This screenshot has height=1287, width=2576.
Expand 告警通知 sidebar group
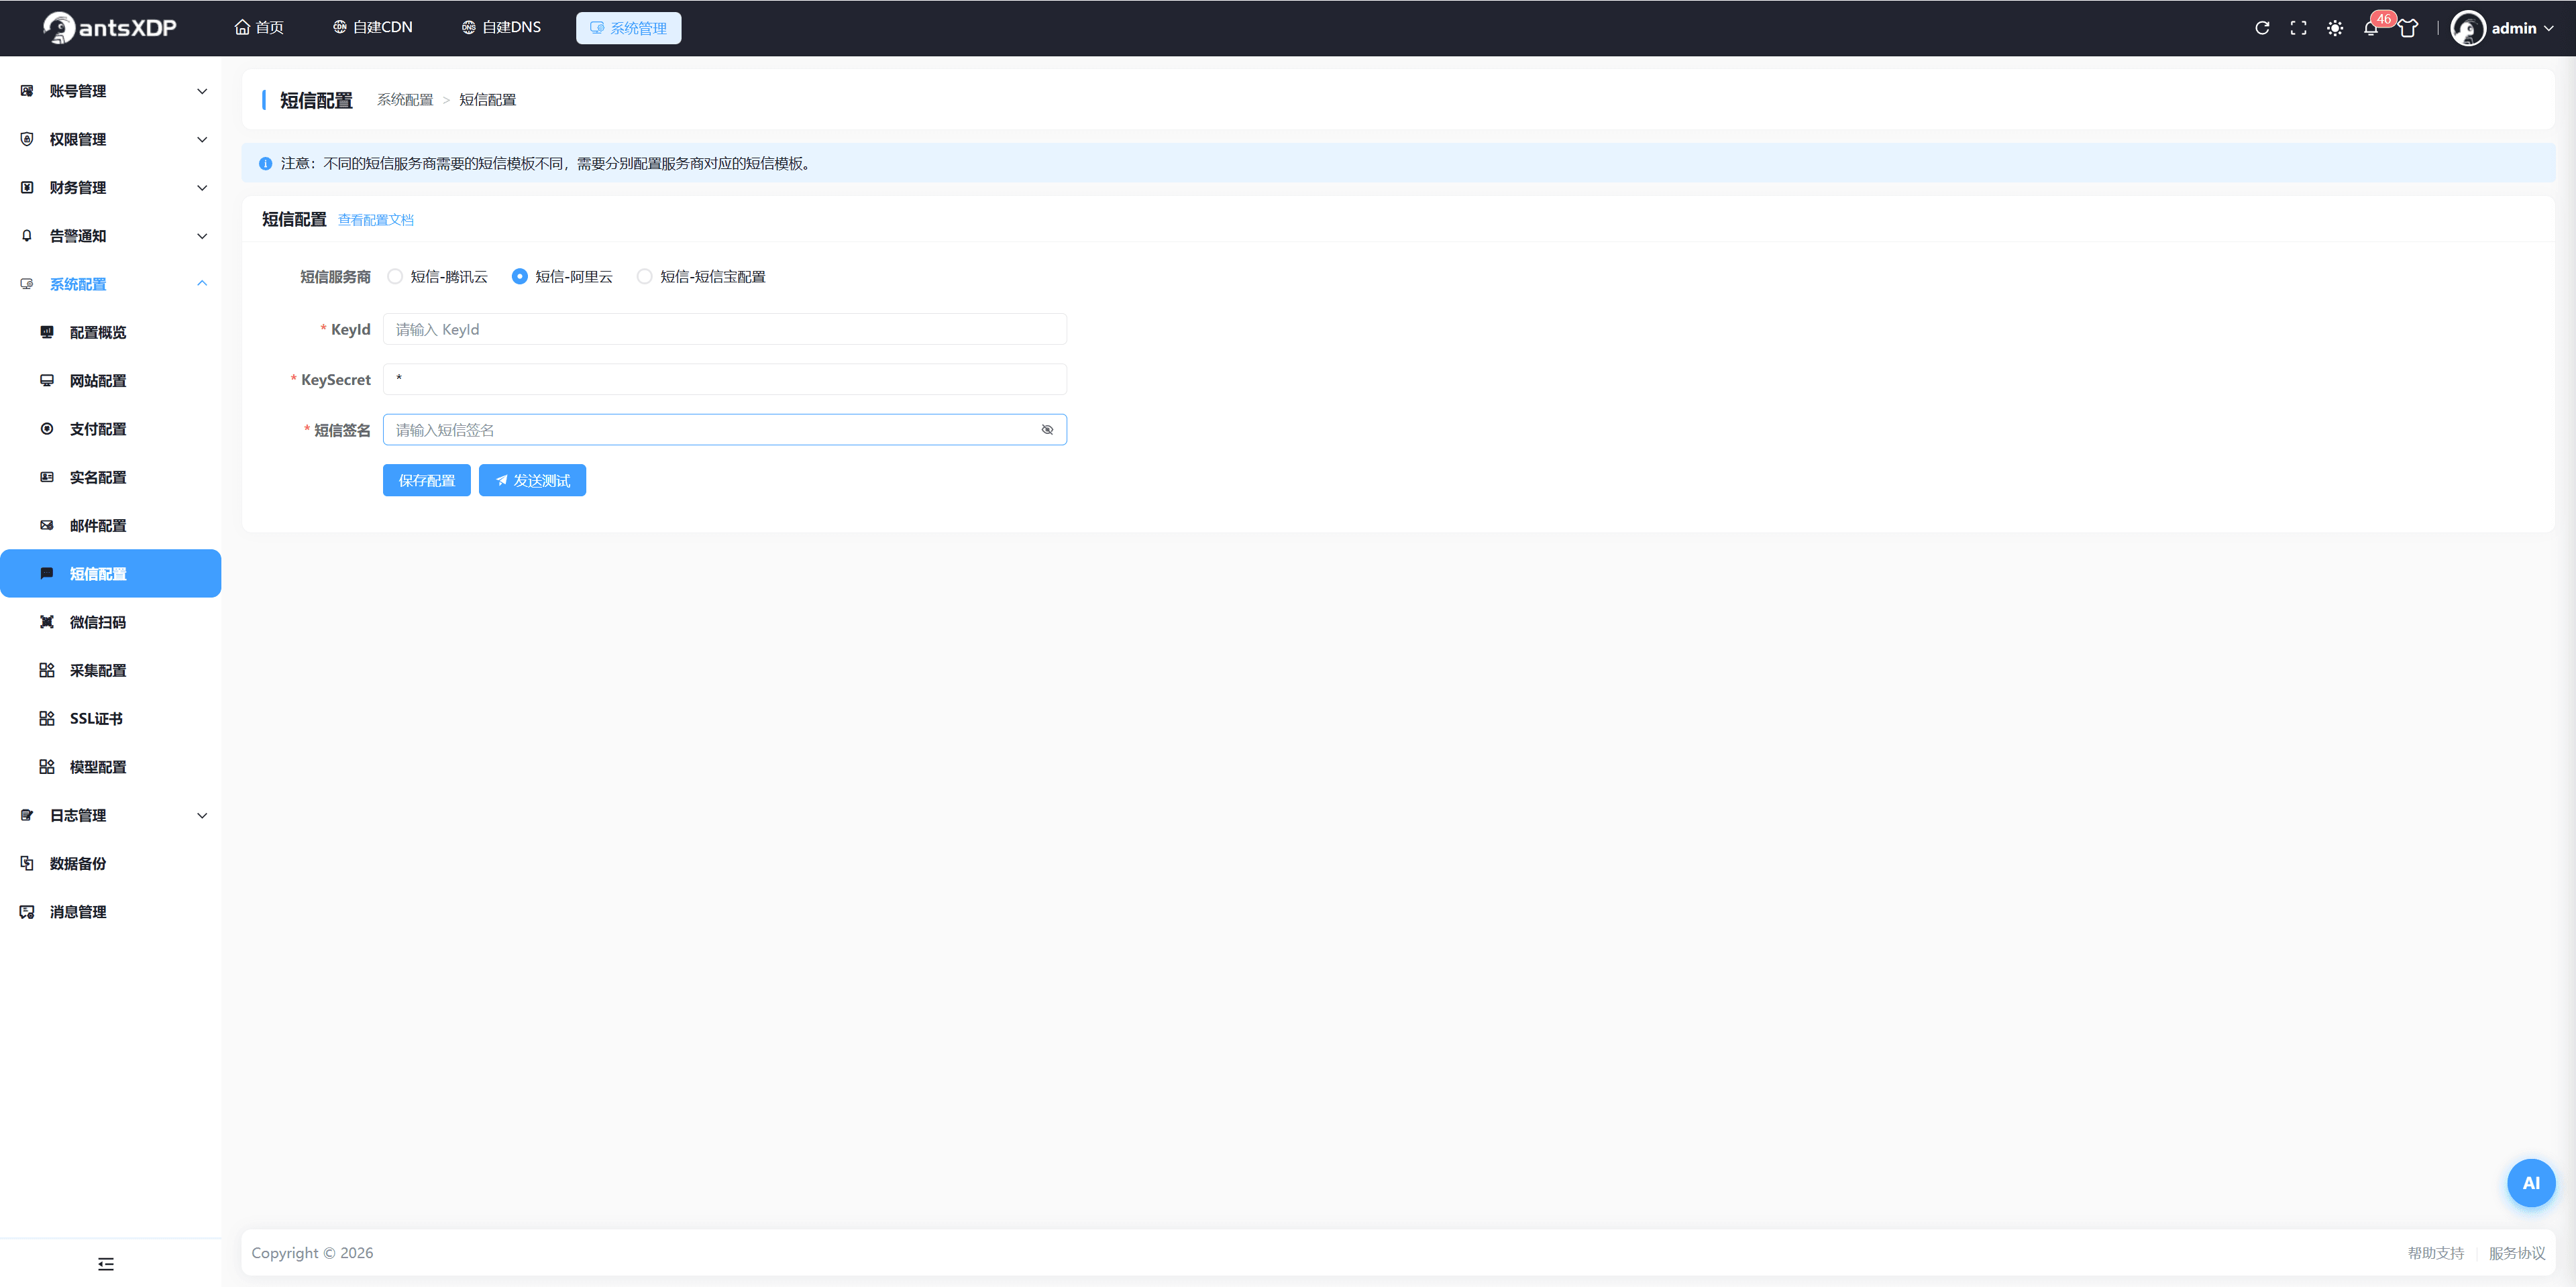tap(111, 236)
